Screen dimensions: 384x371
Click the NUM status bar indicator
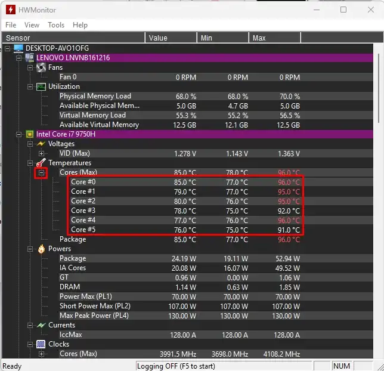(342, 366)
